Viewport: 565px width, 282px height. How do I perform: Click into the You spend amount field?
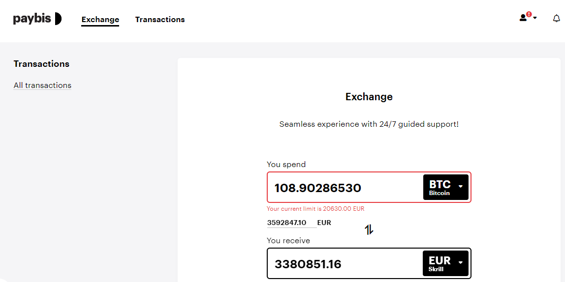[345, 187]
